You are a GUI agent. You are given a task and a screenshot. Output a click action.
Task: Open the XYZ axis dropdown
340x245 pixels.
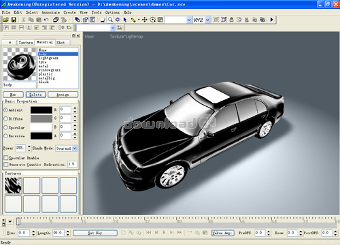[x=207, y=20]
